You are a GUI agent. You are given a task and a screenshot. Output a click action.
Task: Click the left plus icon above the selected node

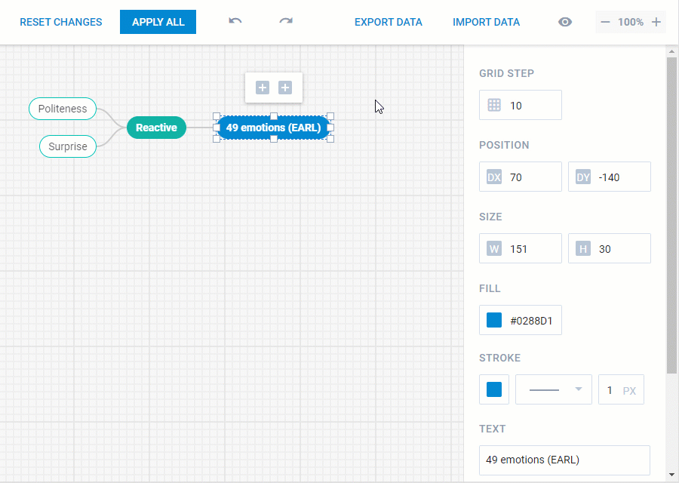(x=263, y=88)
